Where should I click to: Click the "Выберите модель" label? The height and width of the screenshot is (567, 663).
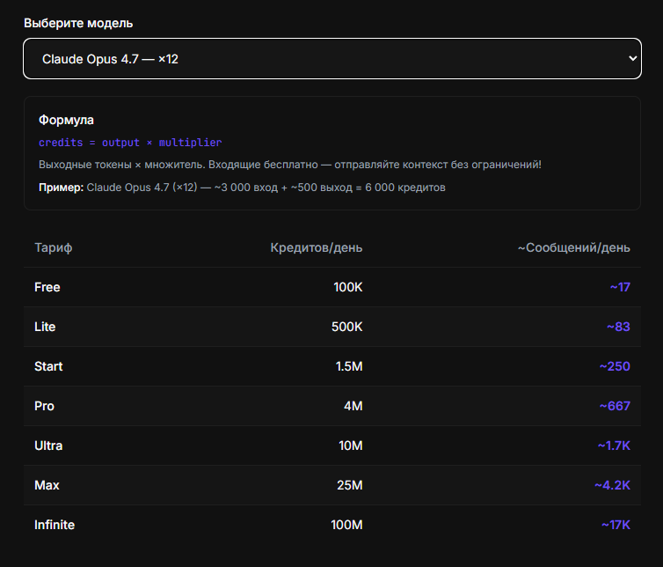click(78, 23)
